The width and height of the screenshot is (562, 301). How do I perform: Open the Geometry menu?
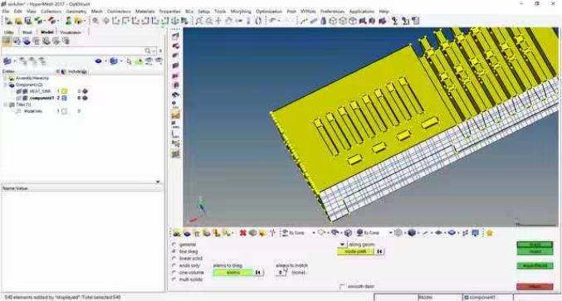click(x=76, y=12)
